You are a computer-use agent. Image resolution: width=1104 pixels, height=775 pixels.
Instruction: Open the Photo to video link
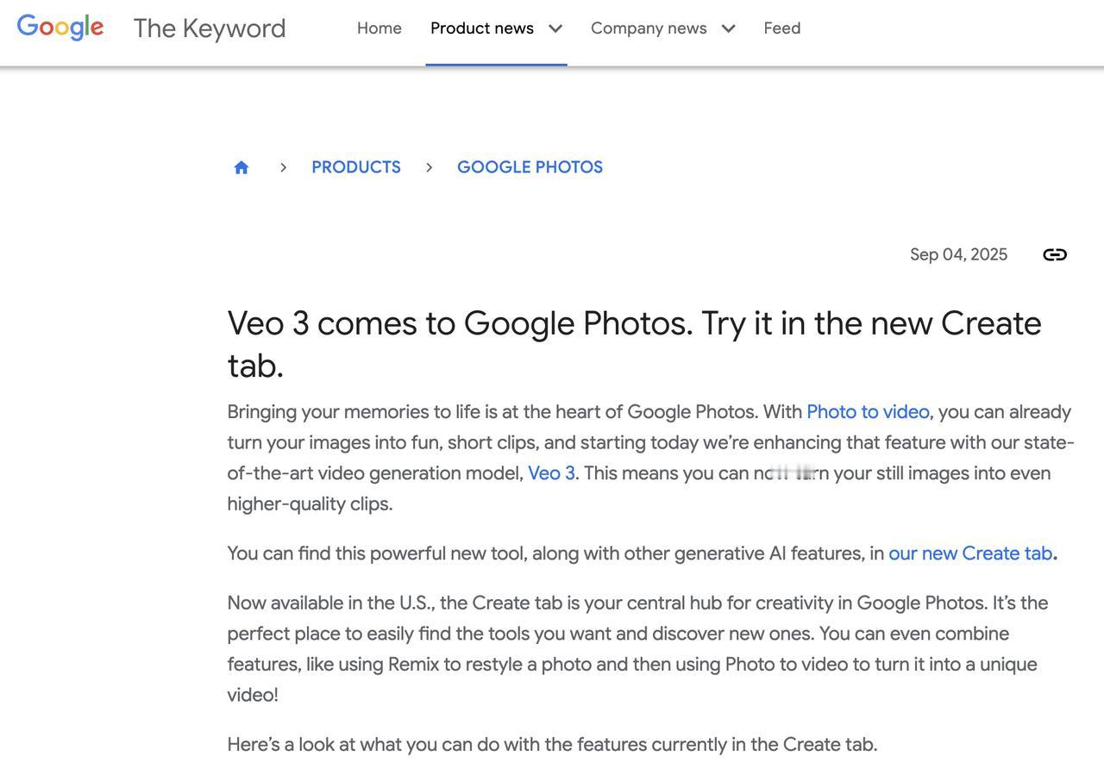tap(868, 412)
